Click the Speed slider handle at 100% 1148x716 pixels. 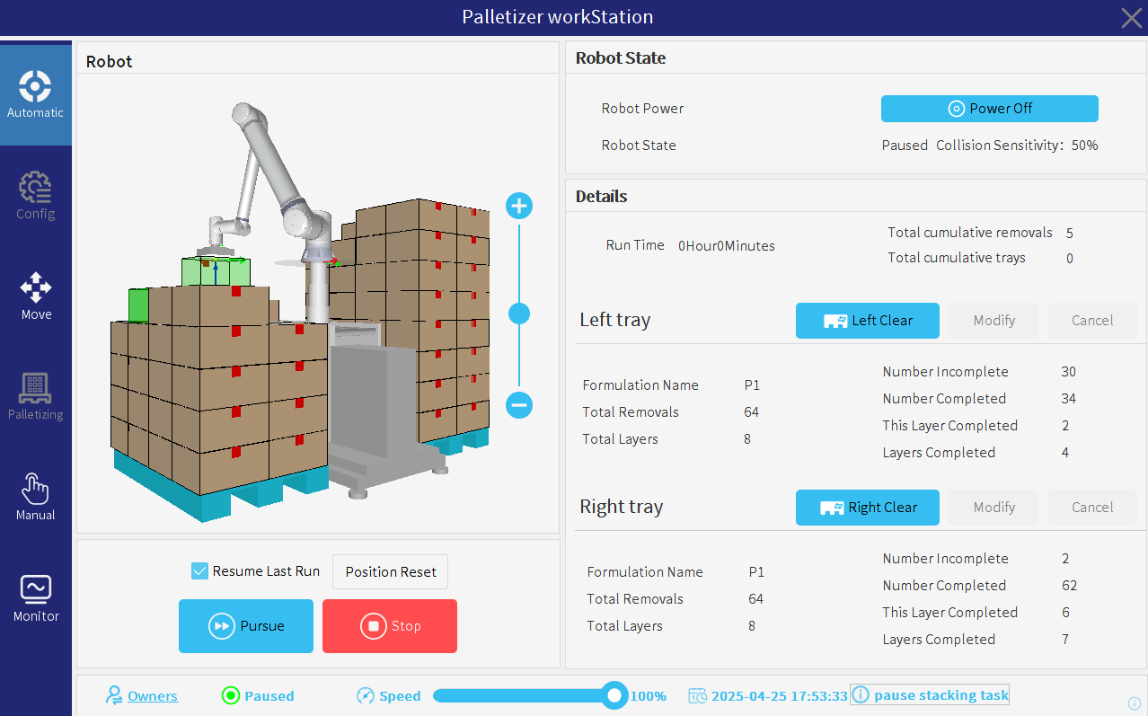point(614,695)
